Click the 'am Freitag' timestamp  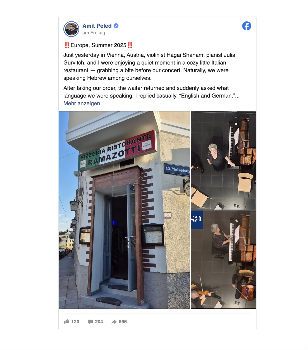click(x=94, y=33)
